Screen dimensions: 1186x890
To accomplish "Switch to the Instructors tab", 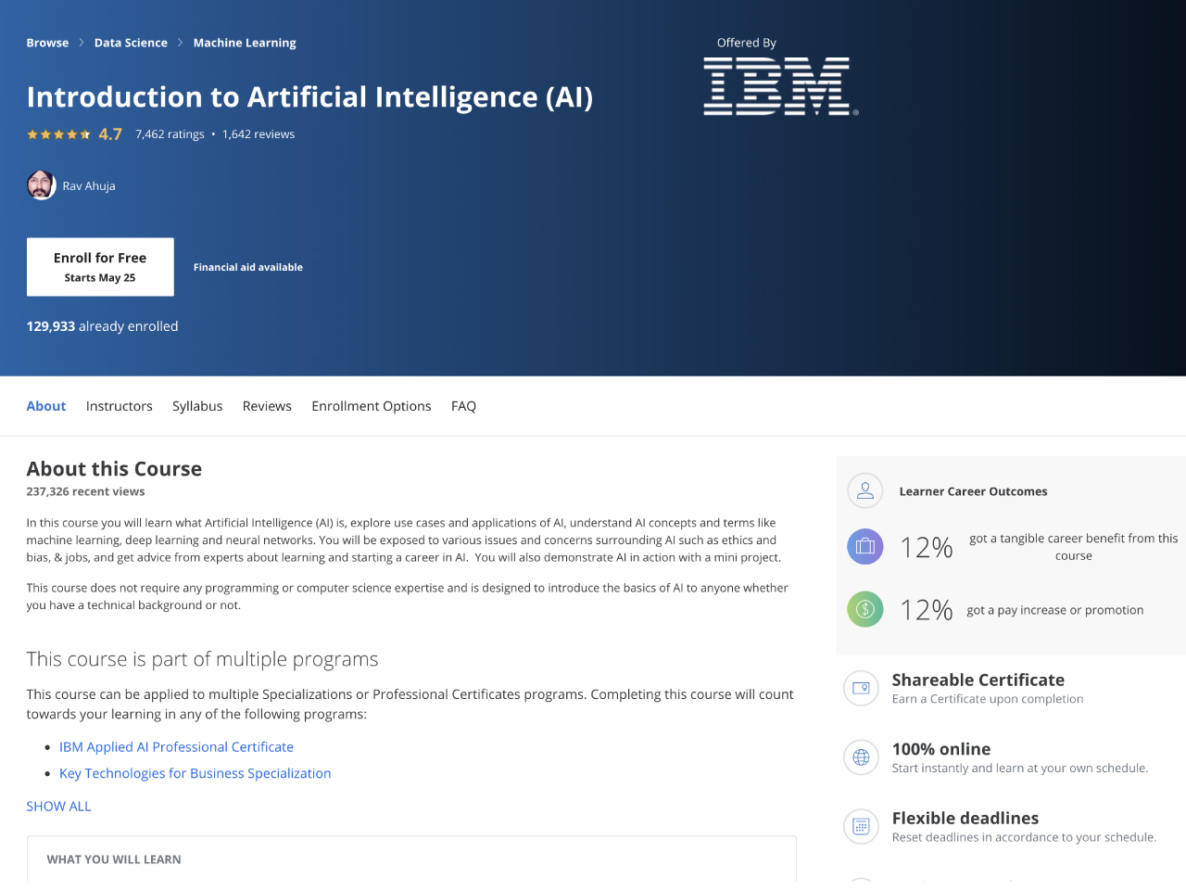I will (120, 406).
